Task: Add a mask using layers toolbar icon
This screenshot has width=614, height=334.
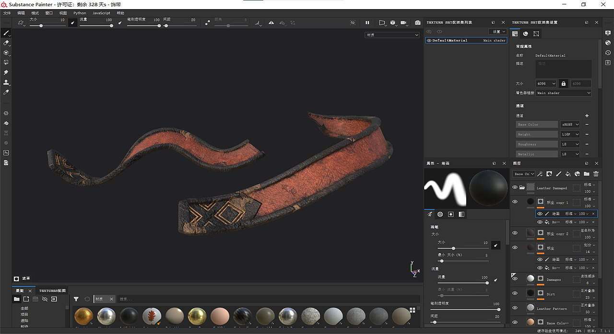Action: click(x=549, y=174)
